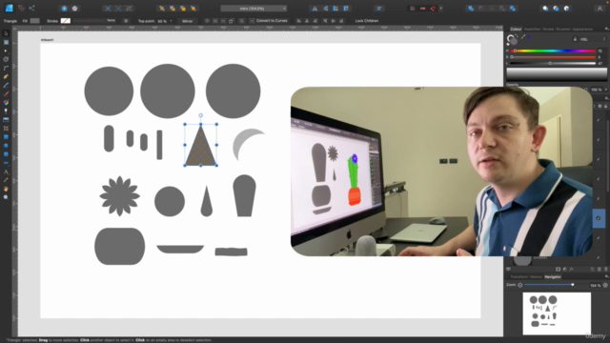Zoom out with the Navigator minus icon
This screenshot has width=610, height=343.
click(520, 285)
